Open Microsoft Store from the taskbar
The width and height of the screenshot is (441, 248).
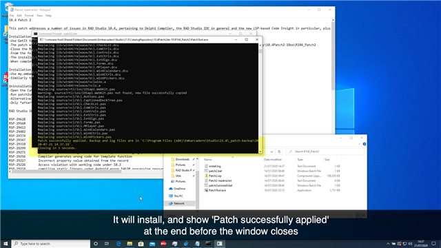141,243
